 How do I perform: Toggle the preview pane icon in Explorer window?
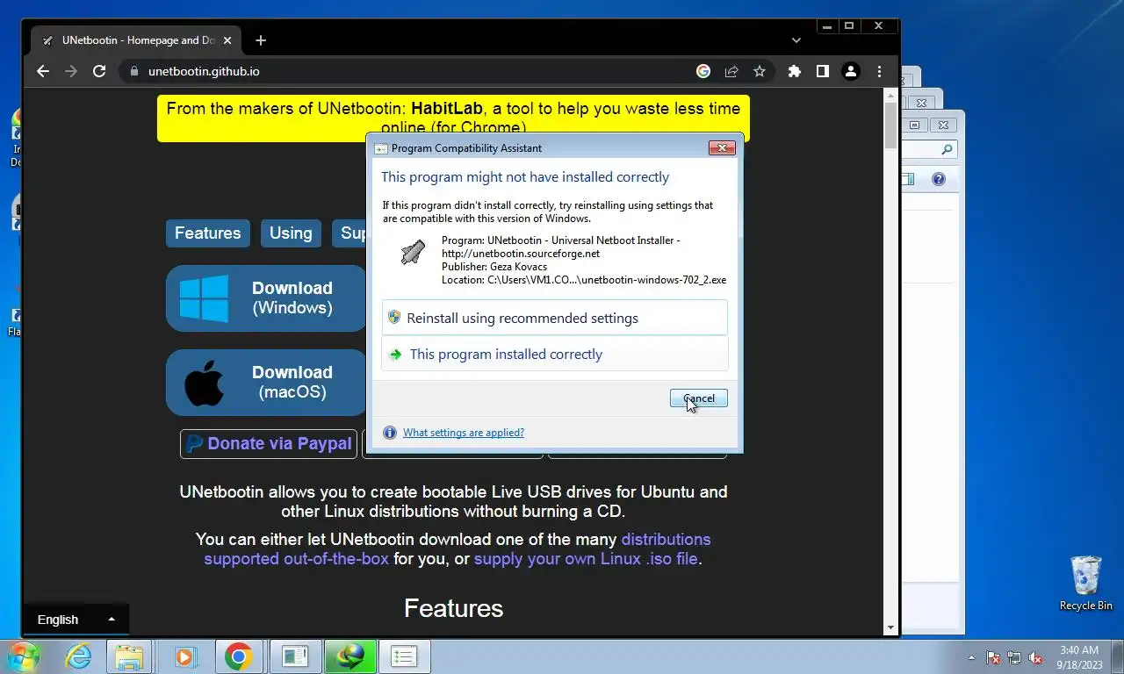(907, 179)
